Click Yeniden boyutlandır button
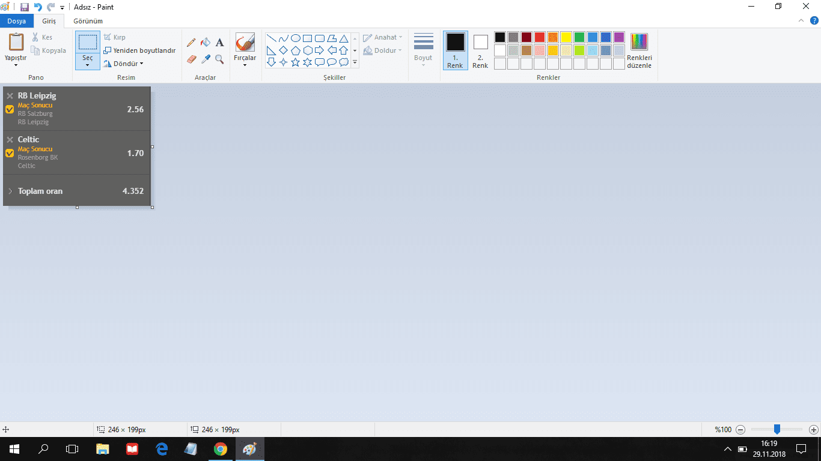 click(139, 50)
